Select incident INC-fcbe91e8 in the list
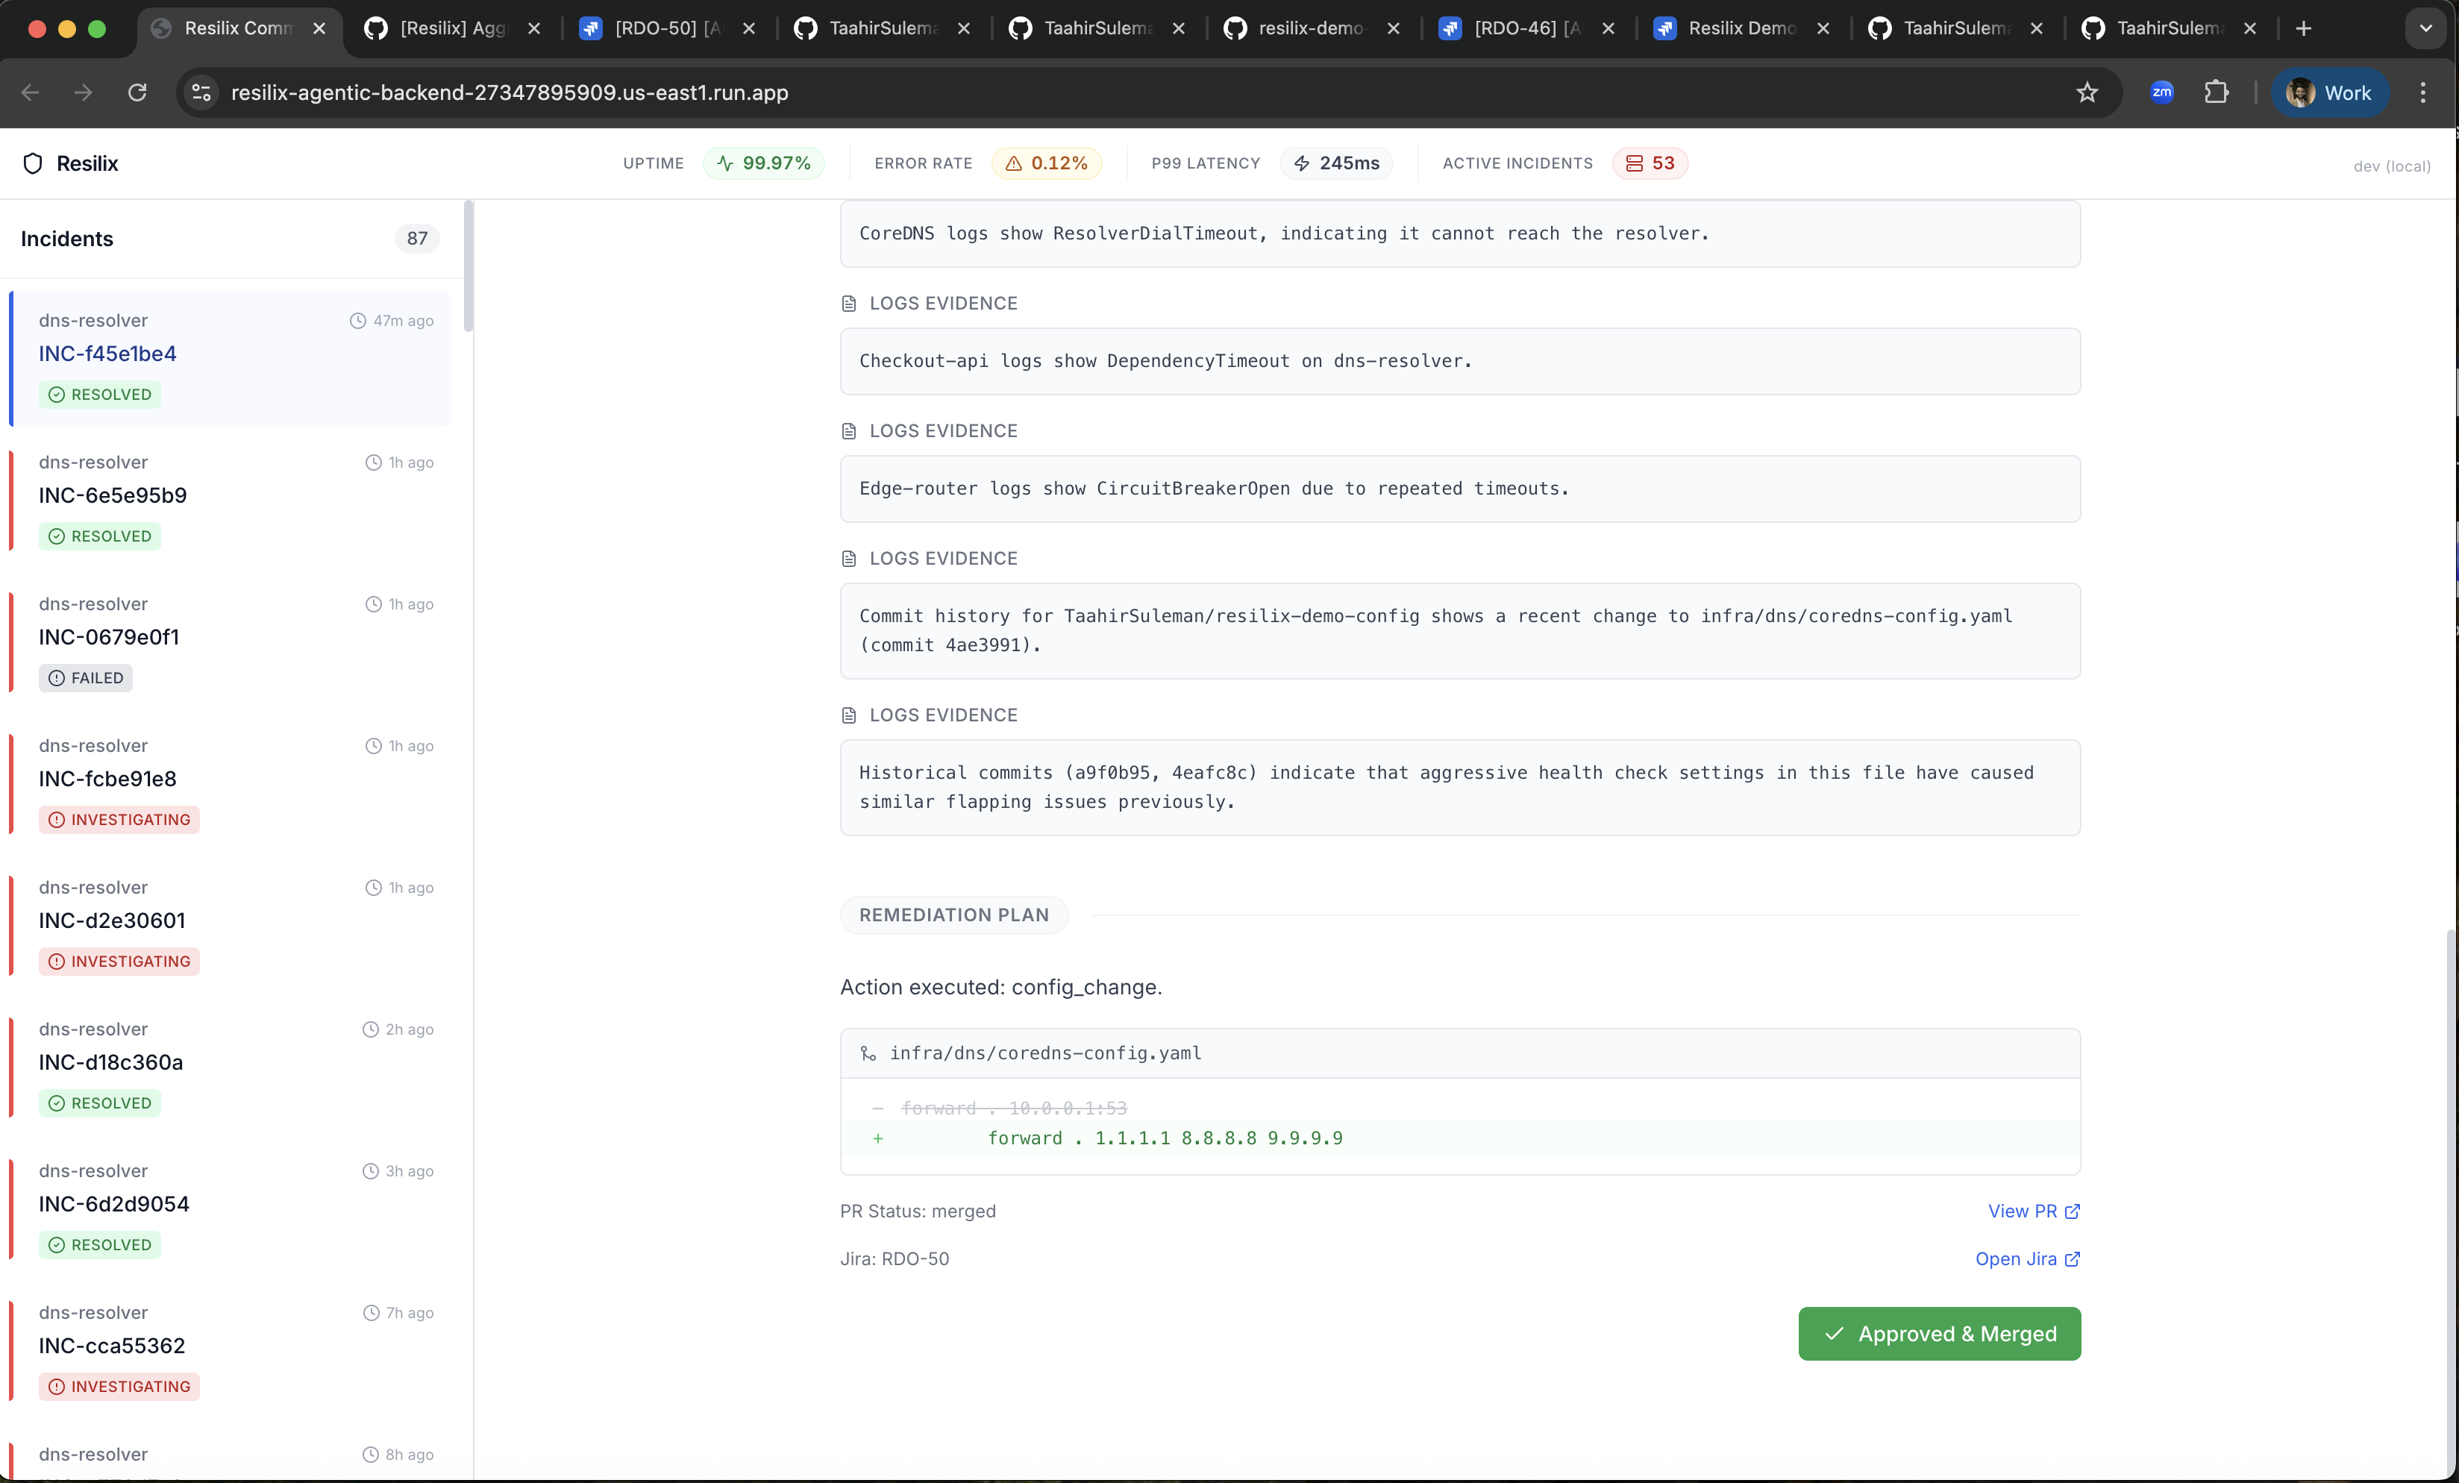Viewport: 2459px width, 1483px height. point(107,778)
